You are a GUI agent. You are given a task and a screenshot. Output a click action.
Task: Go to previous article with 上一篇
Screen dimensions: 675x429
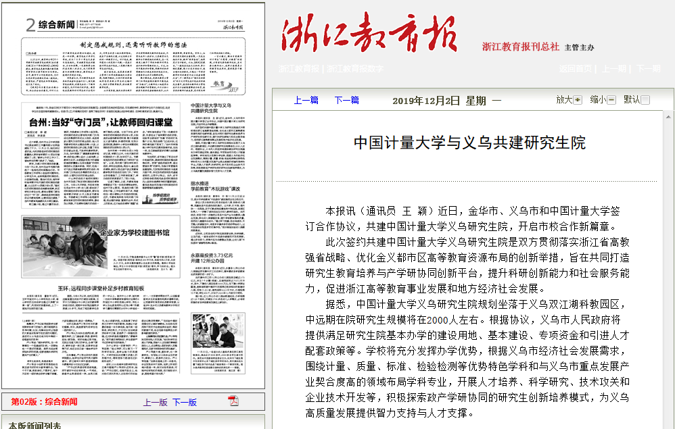pyautogui.click(x=306, y=100)
